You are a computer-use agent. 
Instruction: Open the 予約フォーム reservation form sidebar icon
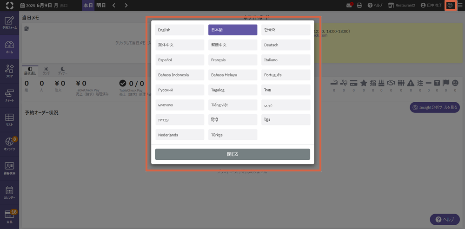[9, 23]
